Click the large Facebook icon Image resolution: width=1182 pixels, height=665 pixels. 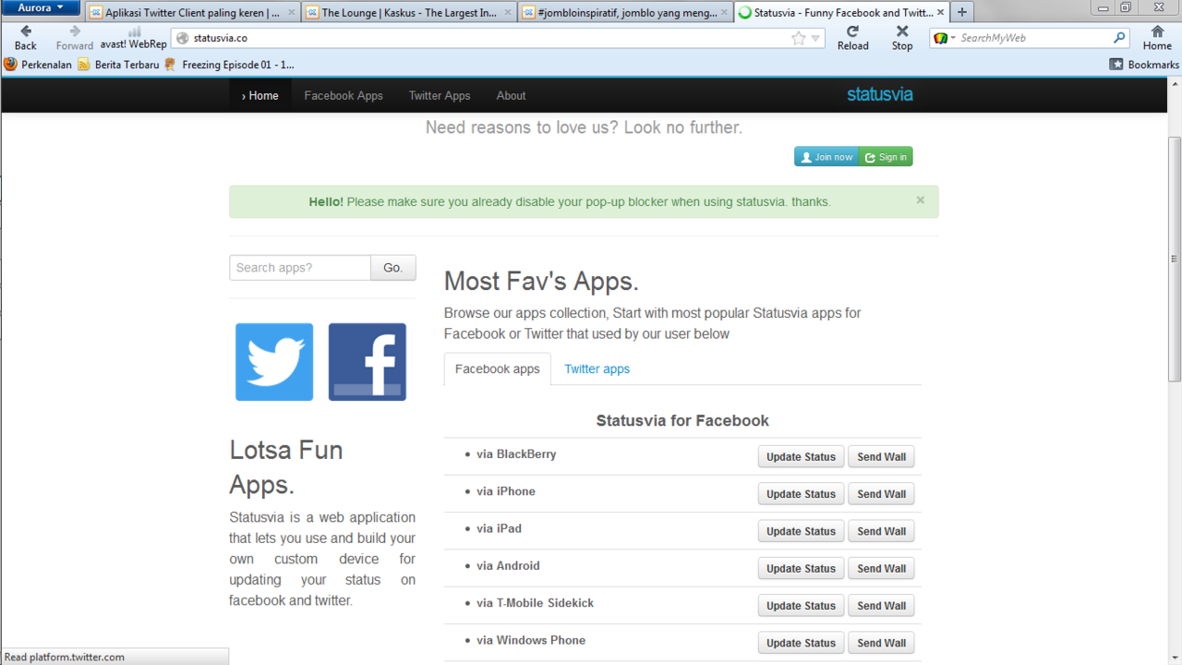tap(368, 362)
